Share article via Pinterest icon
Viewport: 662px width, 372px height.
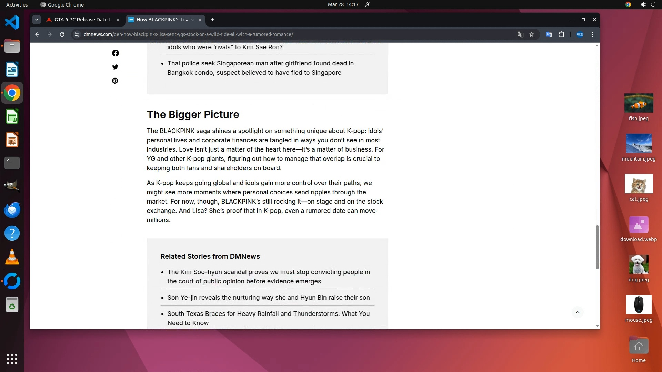(115, 81)
